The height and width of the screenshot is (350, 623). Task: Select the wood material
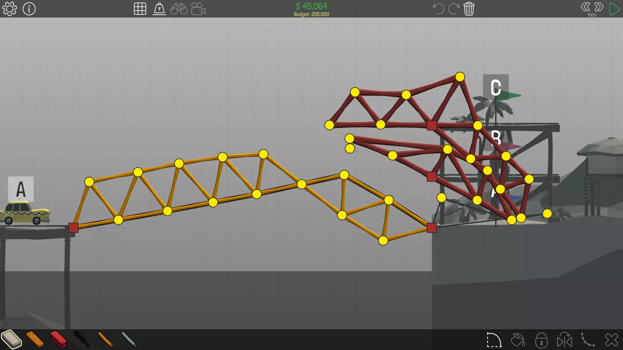35,339
